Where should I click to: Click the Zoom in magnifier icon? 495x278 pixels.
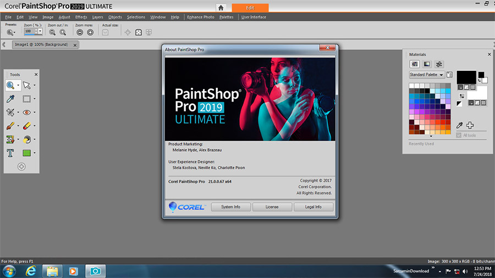click(x=63, y=32)
